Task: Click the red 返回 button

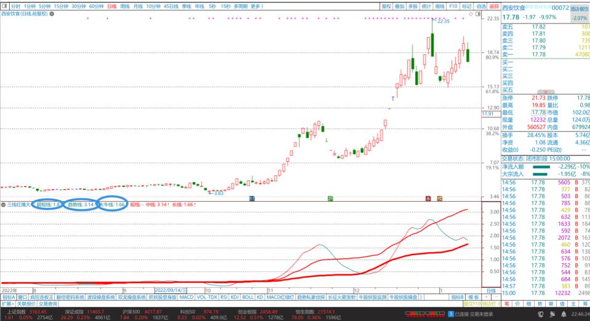Action: (x=494, y=6)
